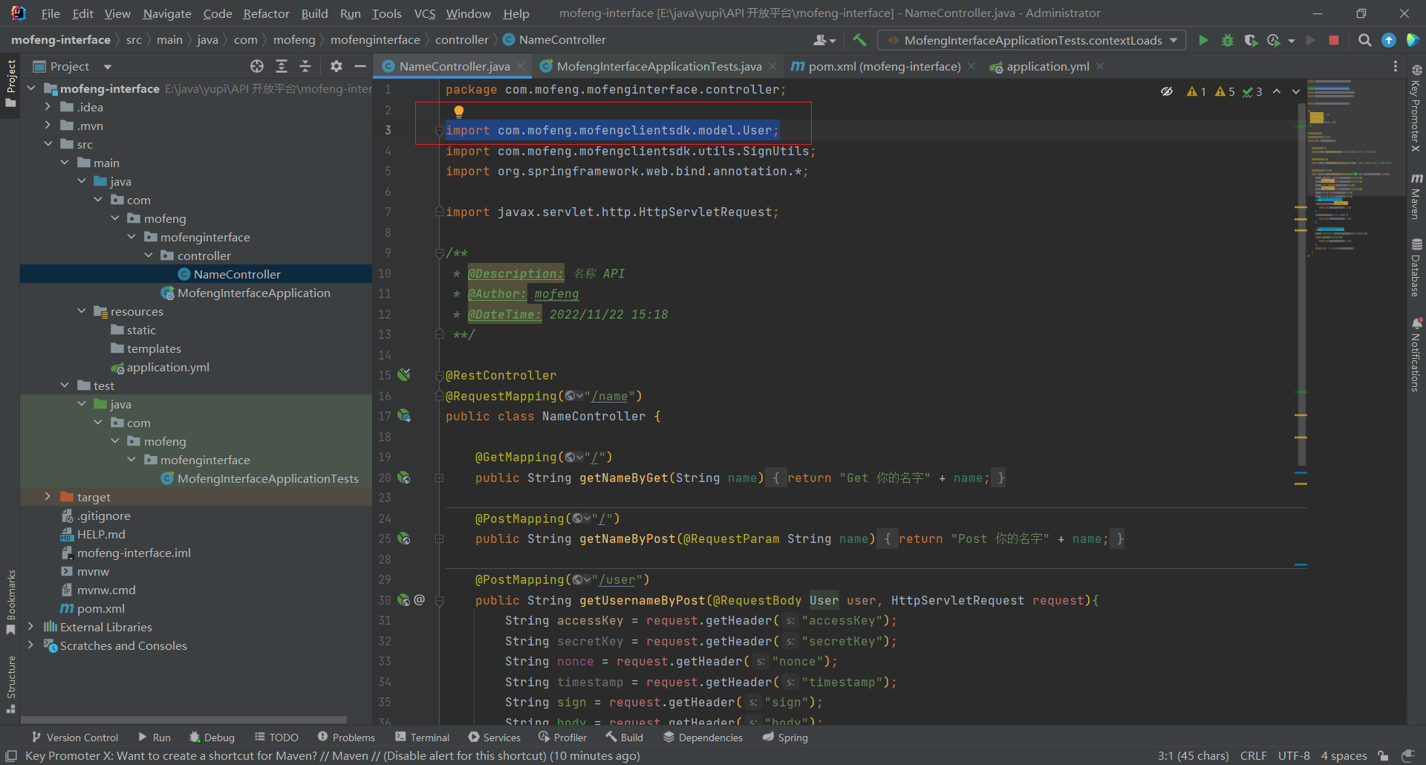Open the Refactor menu
The width and height of the screenshot is (1426, 765).
pyautogui.click(x=266, y=13)
